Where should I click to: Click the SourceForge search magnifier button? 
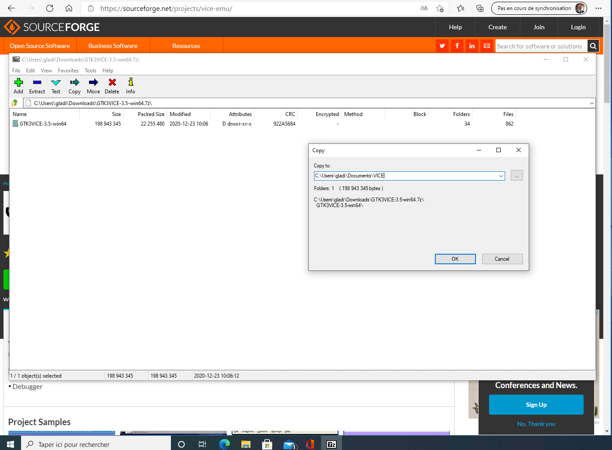[593, 46]
